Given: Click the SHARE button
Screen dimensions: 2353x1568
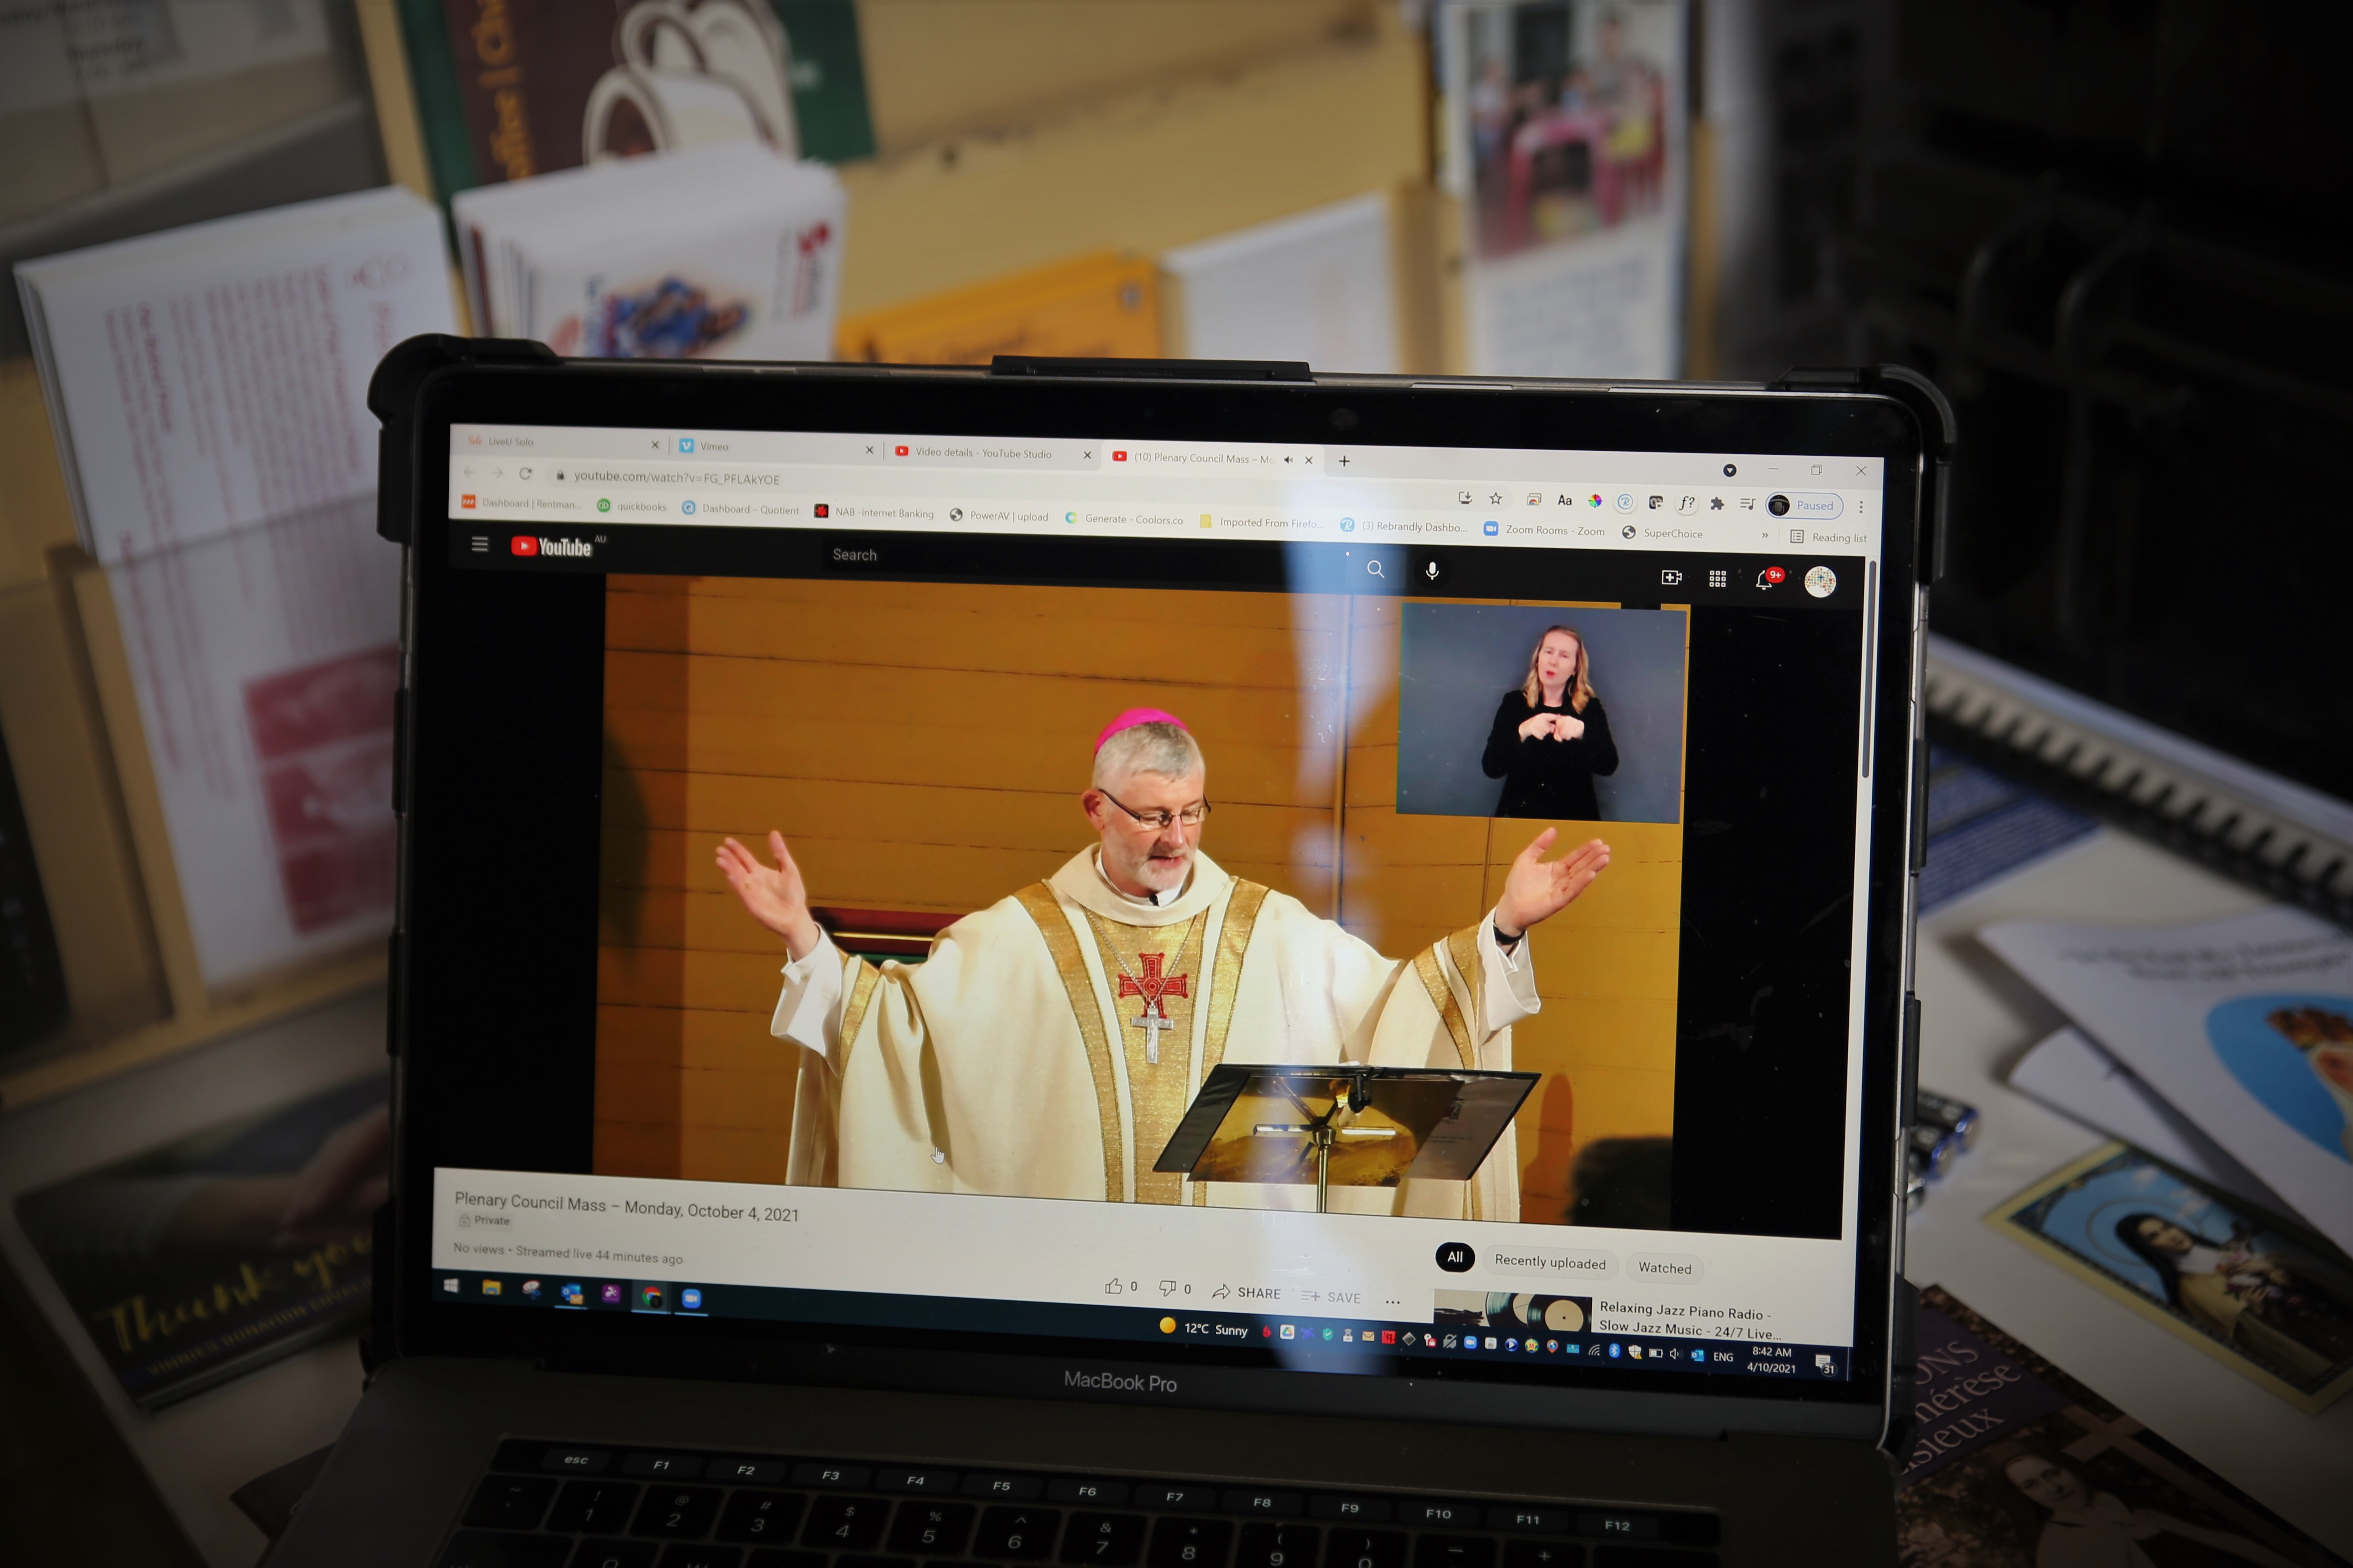Looking at the screenshot, I should coord(1247,1292).
